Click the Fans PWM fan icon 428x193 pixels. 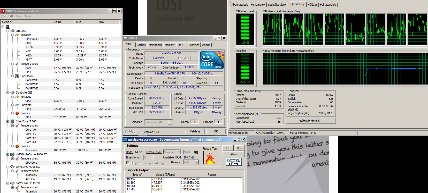(x=17, y=76)
